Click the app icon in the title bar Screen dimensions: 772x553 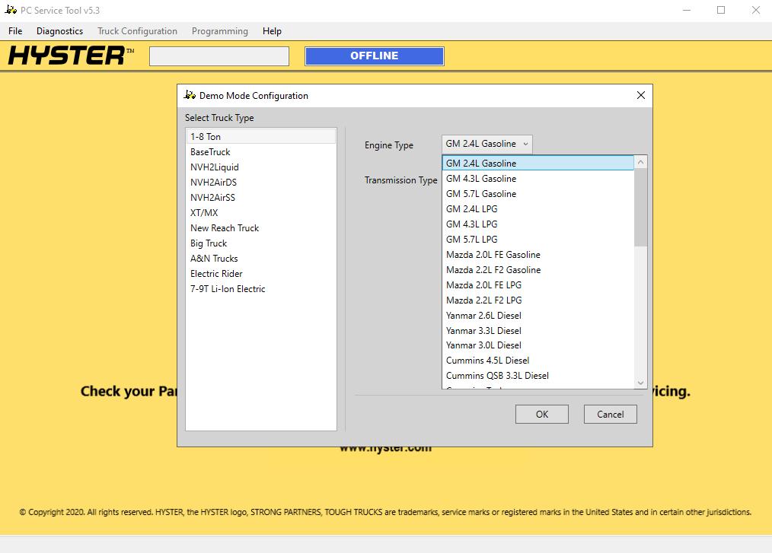(x=11, y=10)
